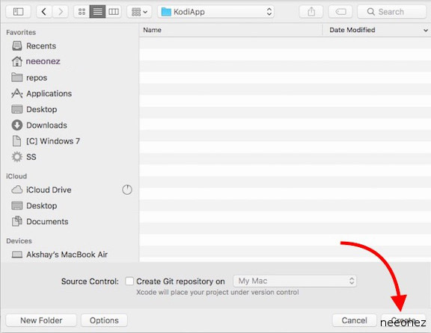The image size is (431, 333).
Task: Click the Share toolbar icon
Action: (x=311, y=12)
